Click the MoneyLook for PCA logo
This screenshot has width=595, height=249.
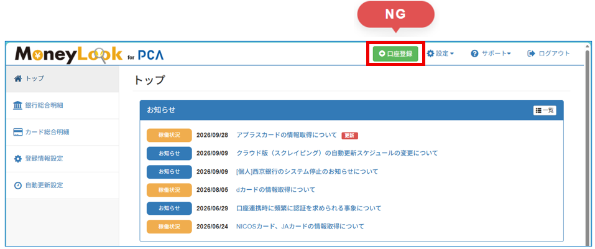pos(89,55)
